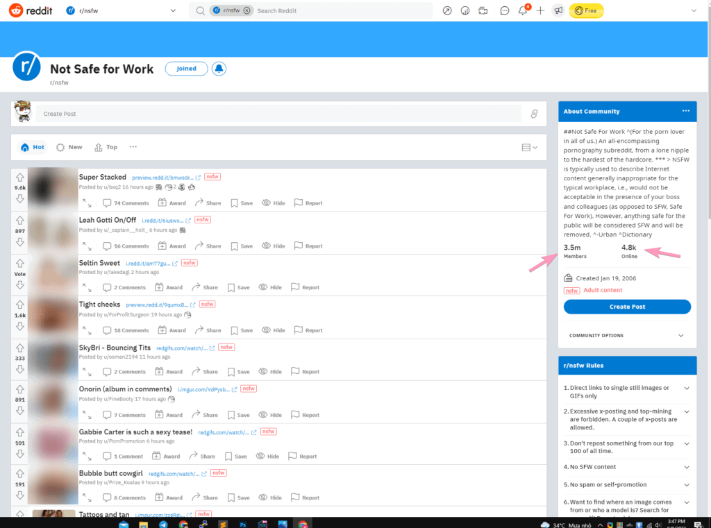Give Award to Leah Gotti On/Off post

pos(172,246)
